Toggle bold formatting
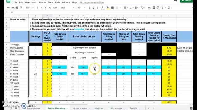The height and width of the screenshot is (110, 197). [89, 8]
